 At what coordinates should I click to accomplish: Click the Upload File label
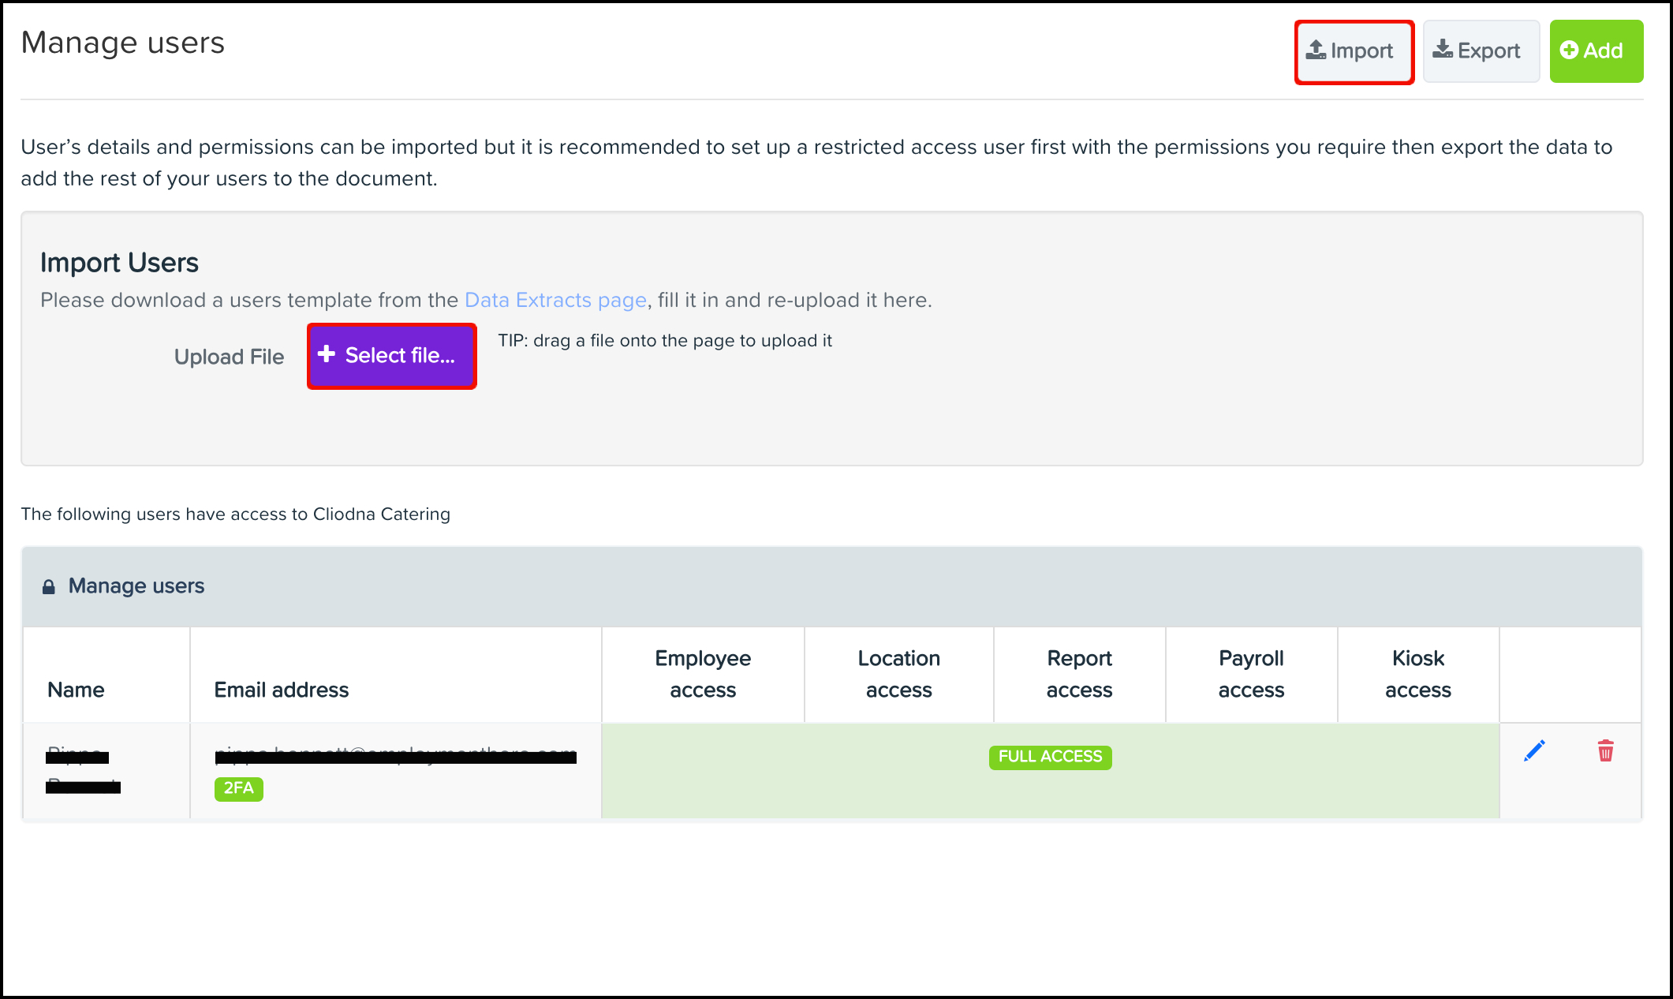pyautogui.click(x=229, y=357)
